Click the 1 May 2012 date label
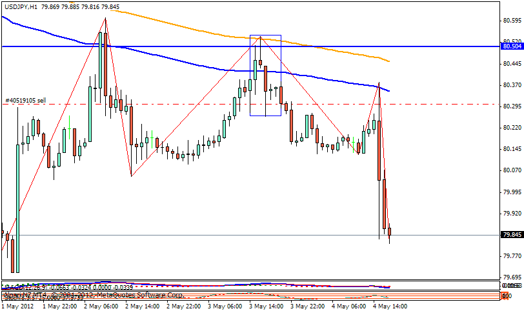524x311 pixels. point(17,306)
